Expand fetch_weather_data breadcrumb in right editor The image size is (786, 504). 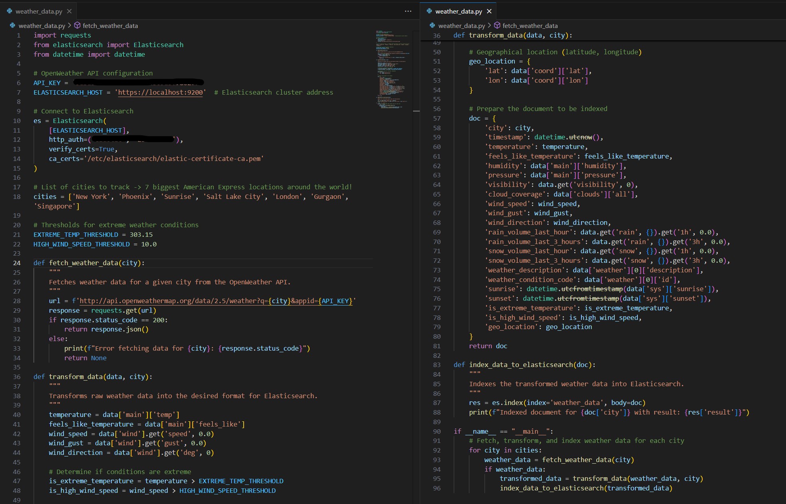[530, 26]
